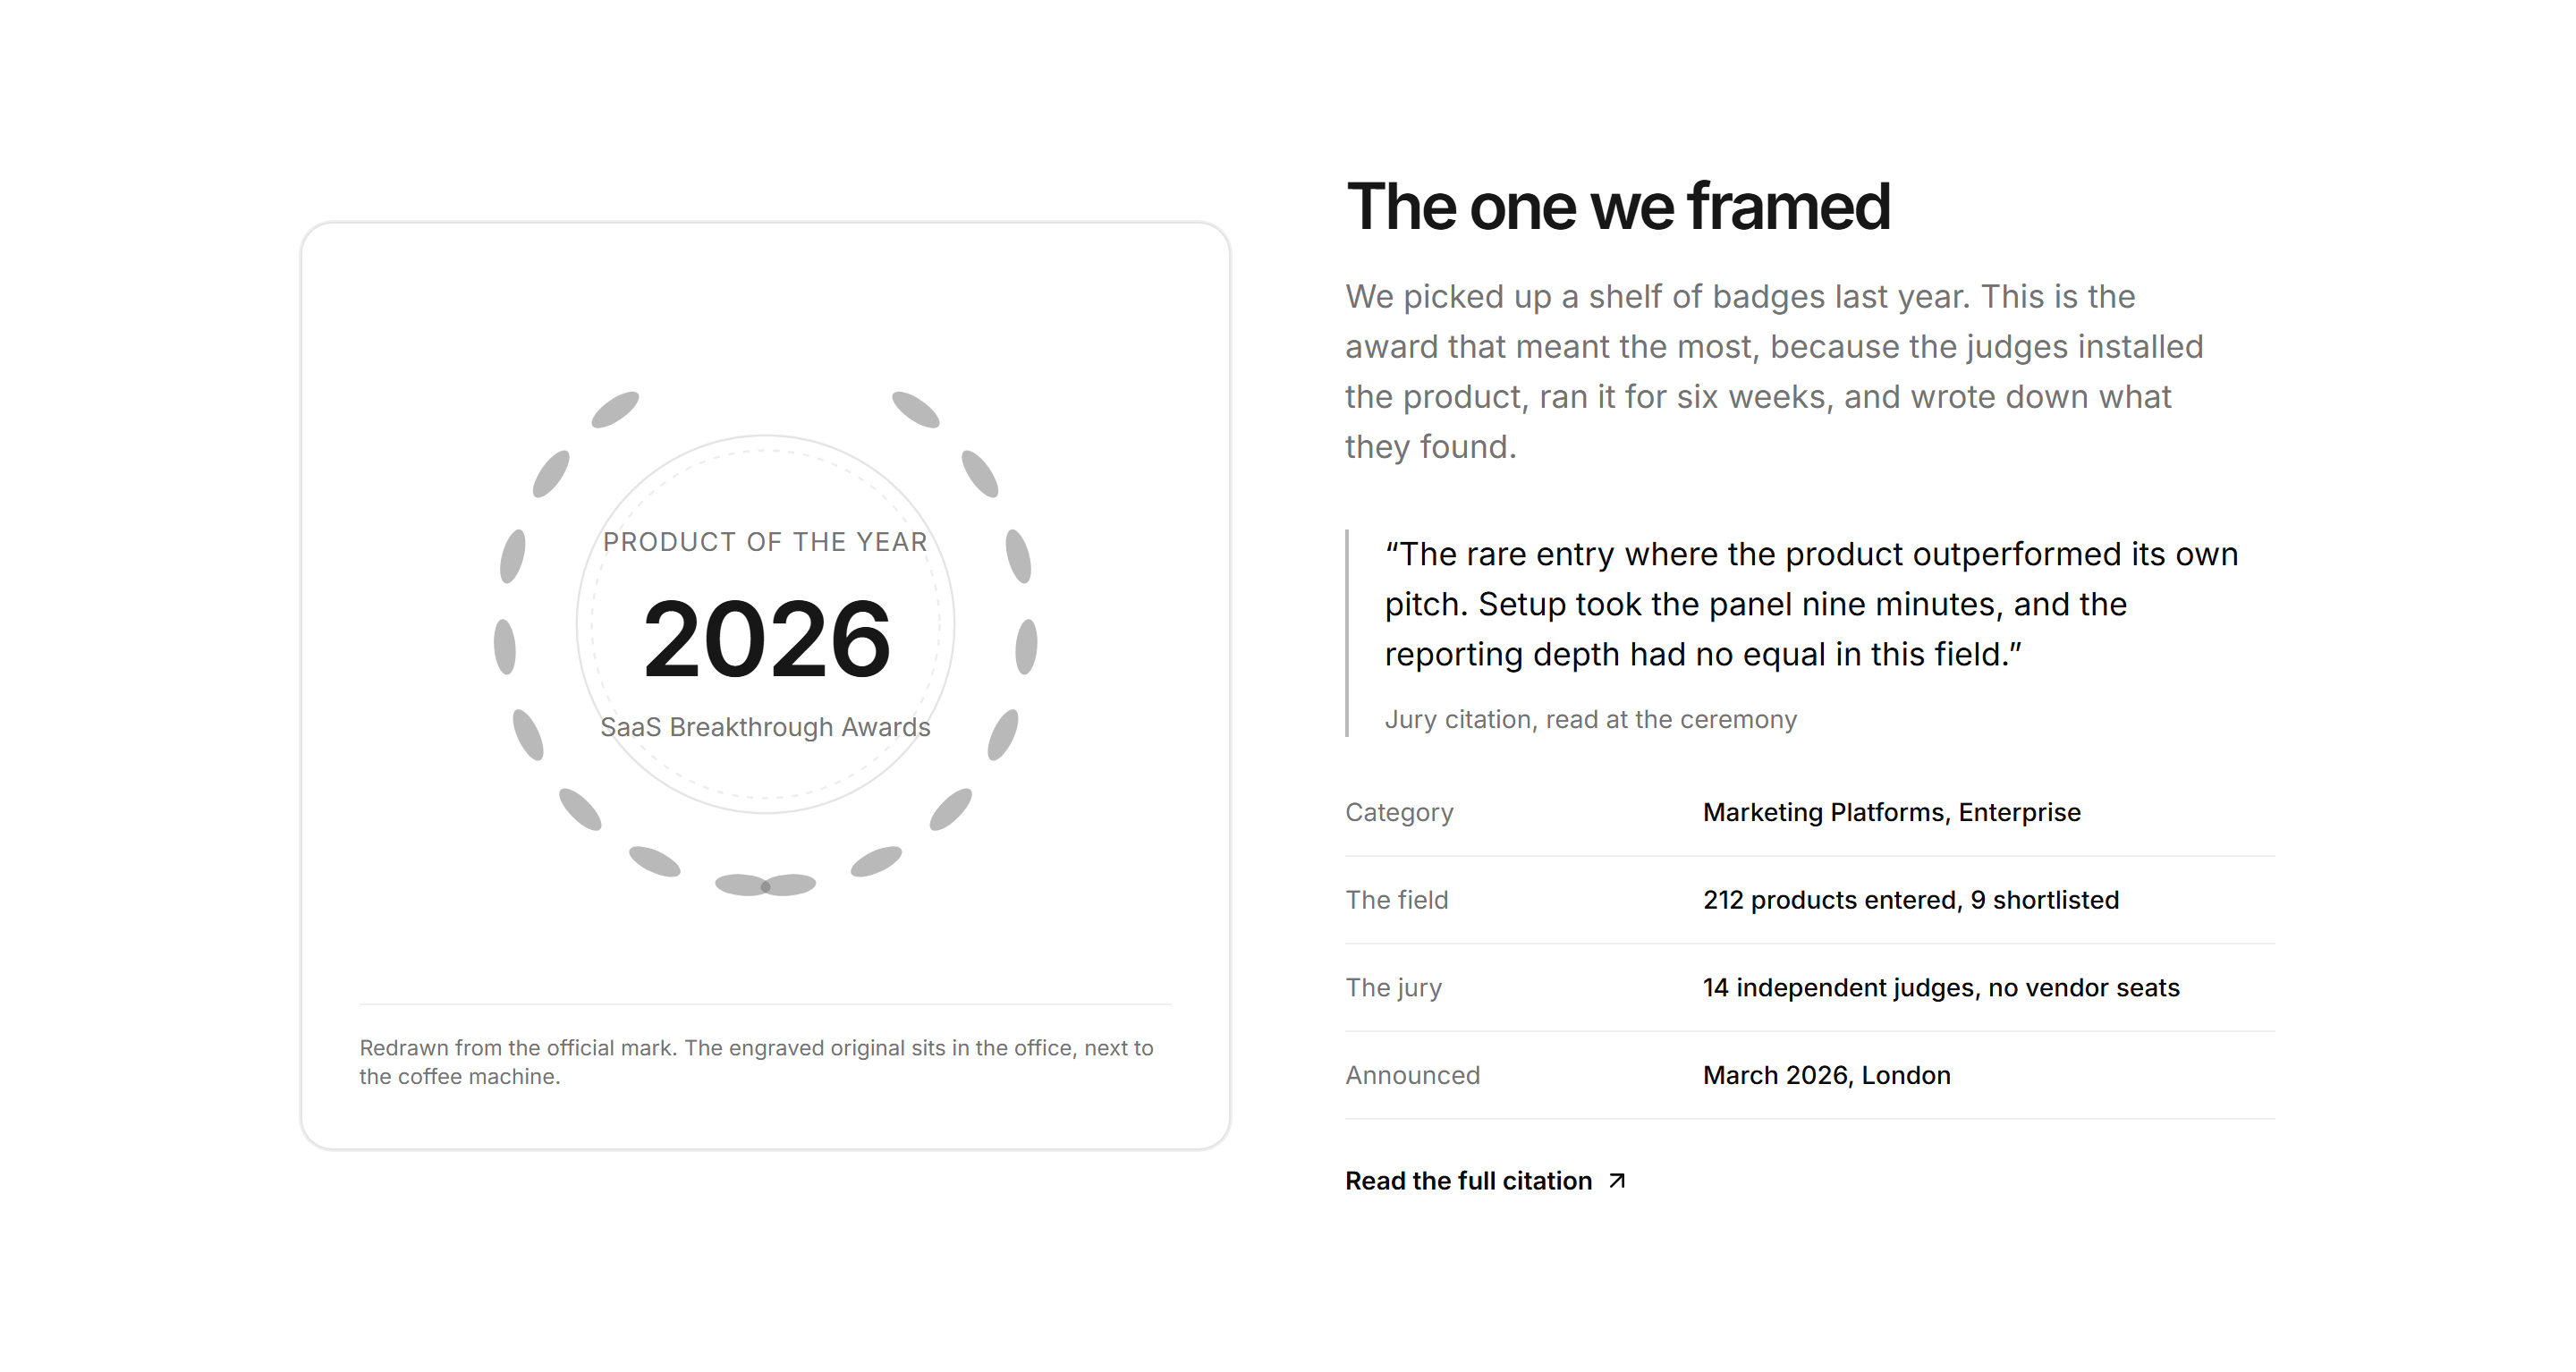Image resolution: width=2576 pixels, height=1372 pixels.
Task: Click the Category row label
Action: pos(1399,812)
